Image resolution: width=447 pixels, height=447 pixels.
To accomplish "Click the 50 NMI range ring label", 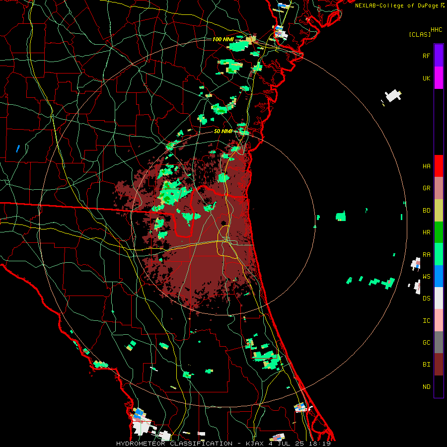I will 223,132.
